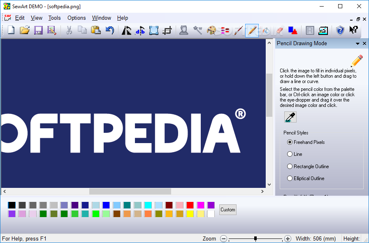Click the flip horizontal mirror icon

[x=126, y=30]
